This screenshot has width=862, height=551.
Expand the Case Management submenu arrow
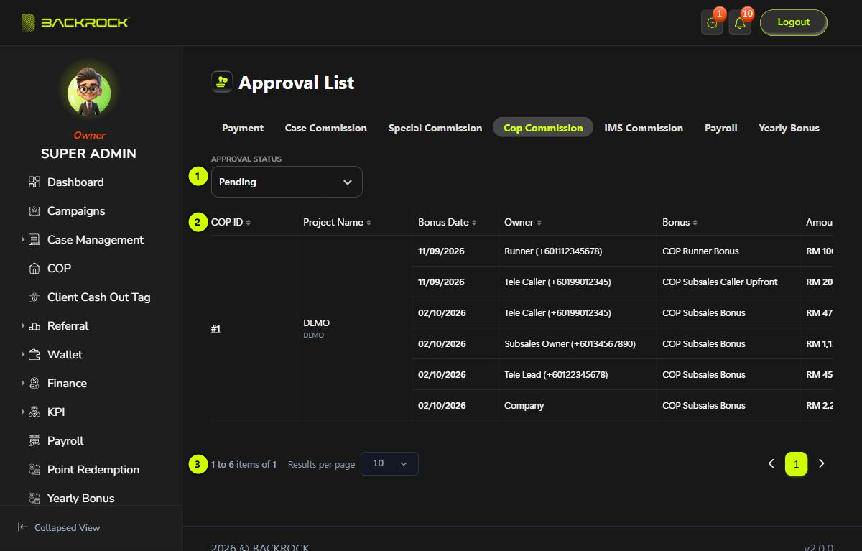pyautogui.click(x=23, y=240)
